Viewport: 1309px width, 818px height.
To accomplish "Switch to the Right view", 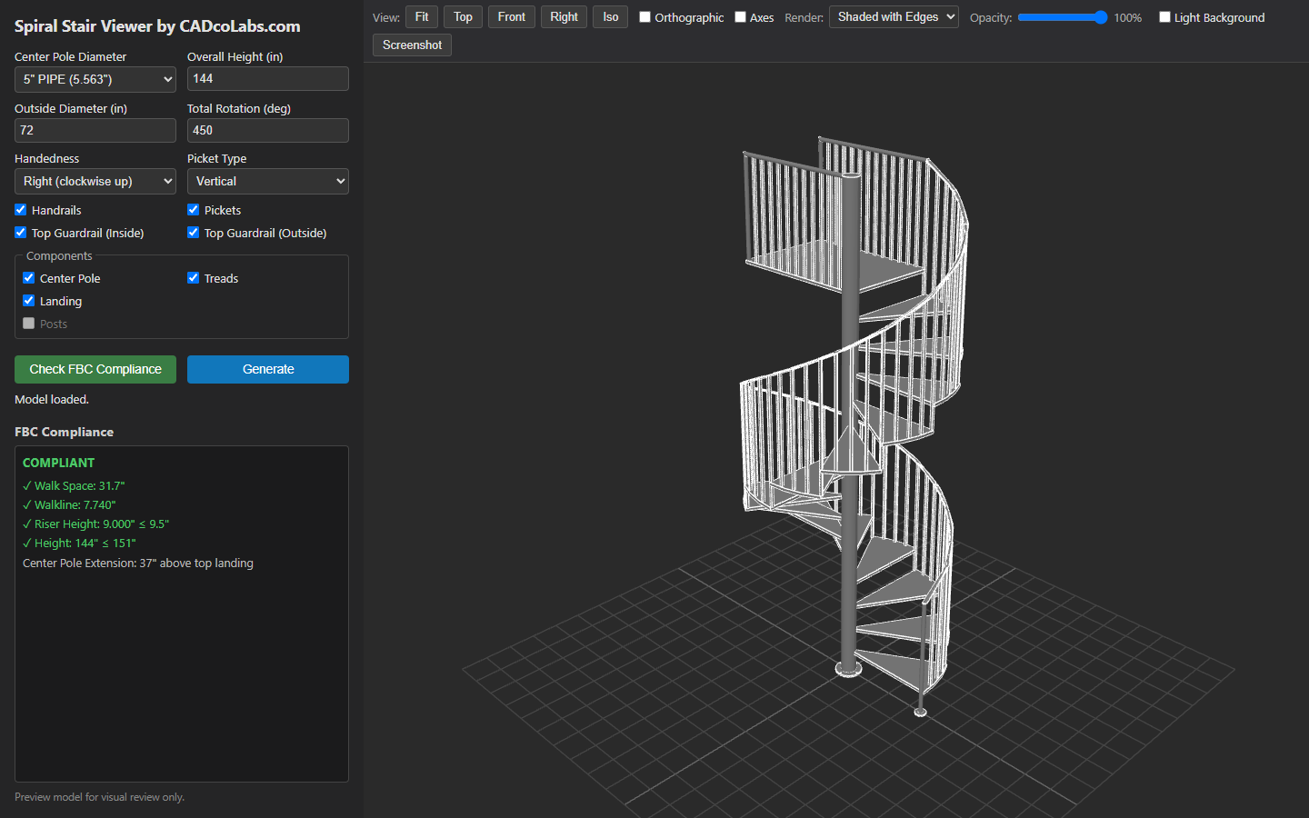I will pos(564,16).
